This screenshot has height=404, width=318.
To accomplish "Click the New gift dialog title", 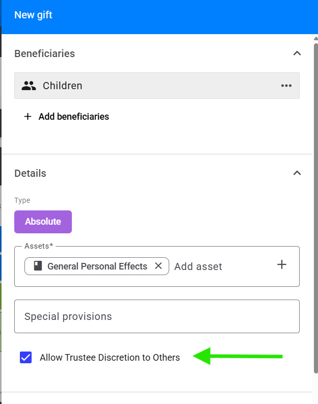I will pos(33,15).
